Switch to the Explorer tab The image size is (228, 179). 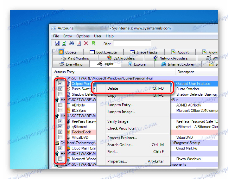(x=137, y=64)
